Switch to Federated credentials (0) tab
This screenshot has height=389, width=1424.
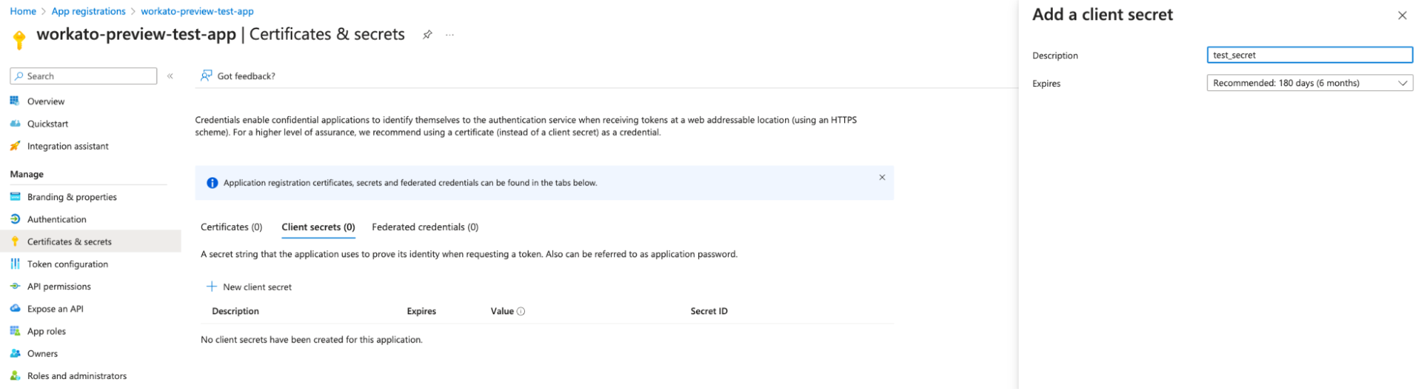click(425, 227)
